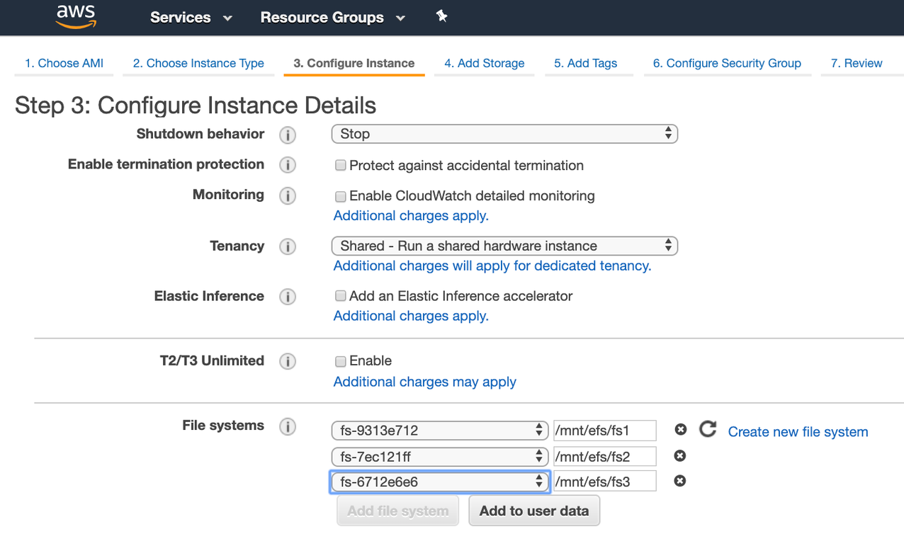Click the Elastic Inference info icon
This screenshot has height=546, width=904.
(x=288, y=297)
